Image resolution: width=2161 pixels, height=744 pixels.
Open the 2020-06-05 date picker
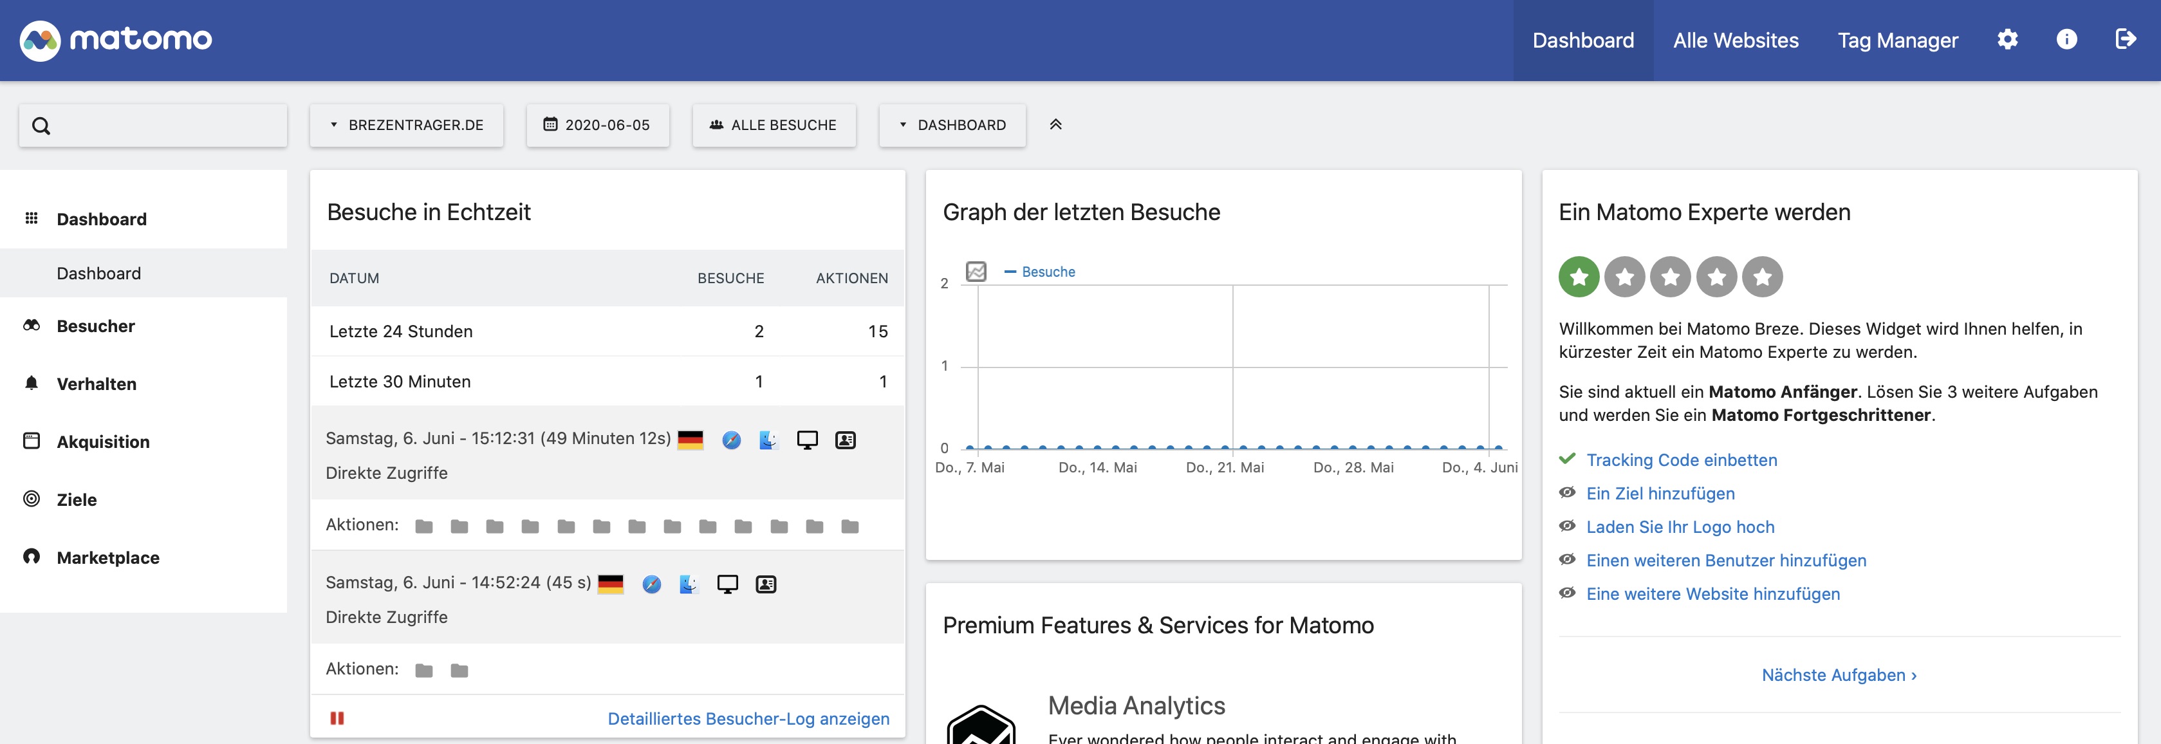[x=598, y=125]
